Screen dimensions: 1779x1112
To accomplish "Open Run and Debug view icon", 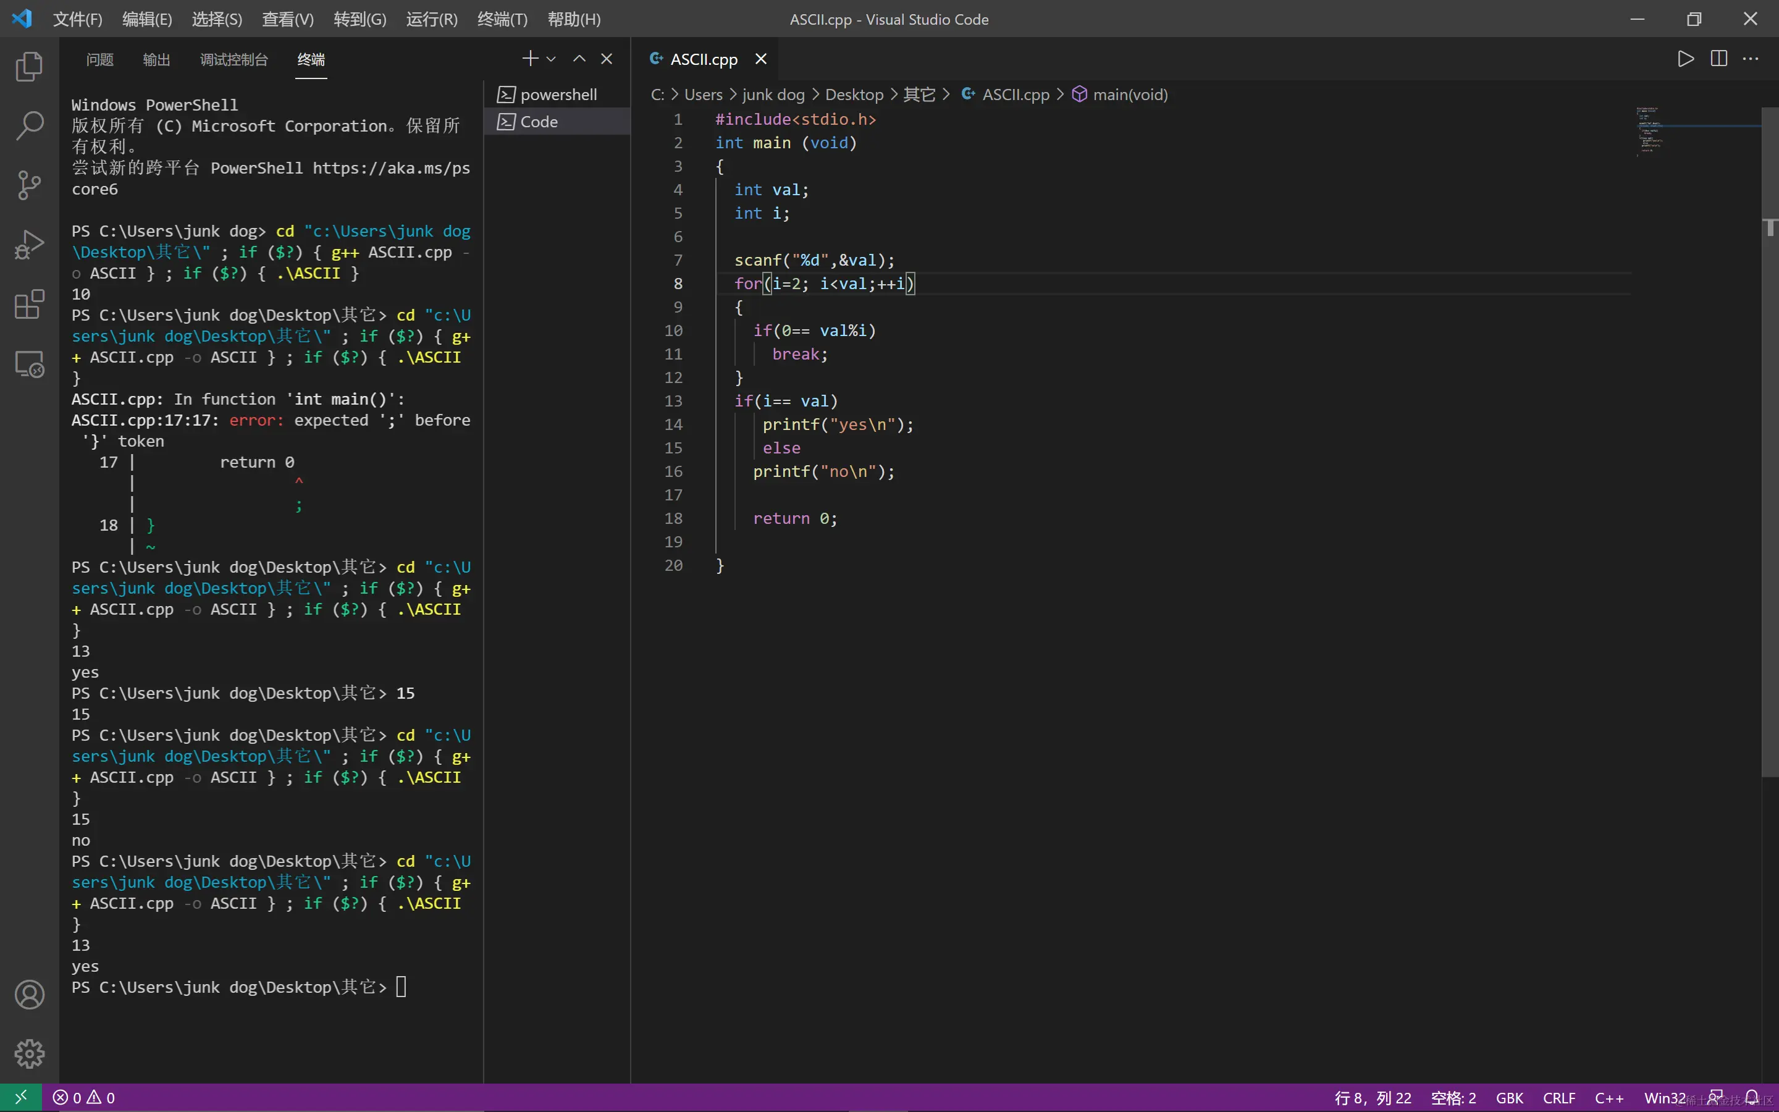I will click(x=30, y=244).
